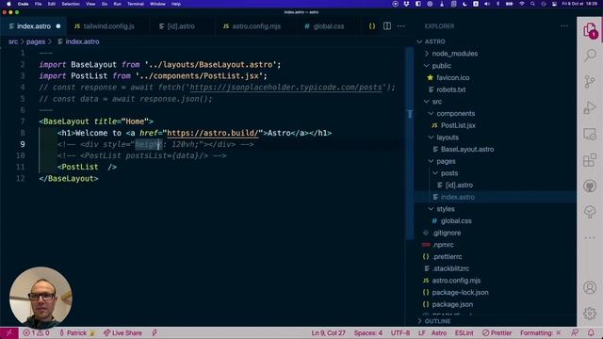Open the Extensions view icon
Image resolution: width=603 pixels, height=339 pixels.
[590, 160]
